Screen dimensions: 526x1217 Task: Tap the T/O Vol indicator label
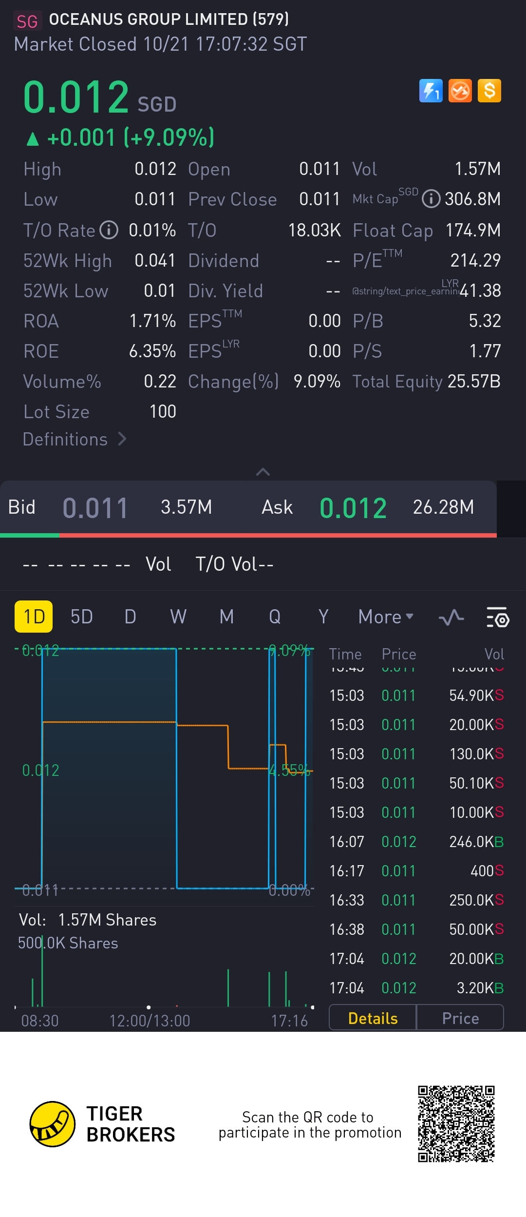234,564
